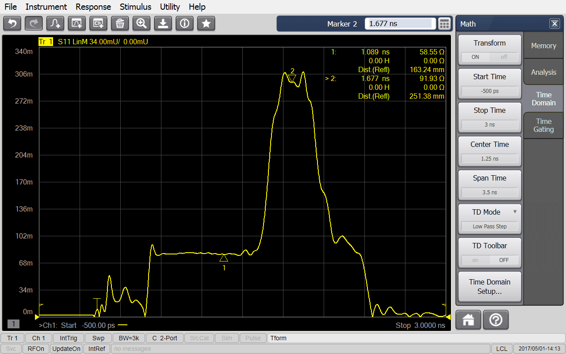Click the Home icon button
This screenshot has height=354, width=566.
pos(468,319)
